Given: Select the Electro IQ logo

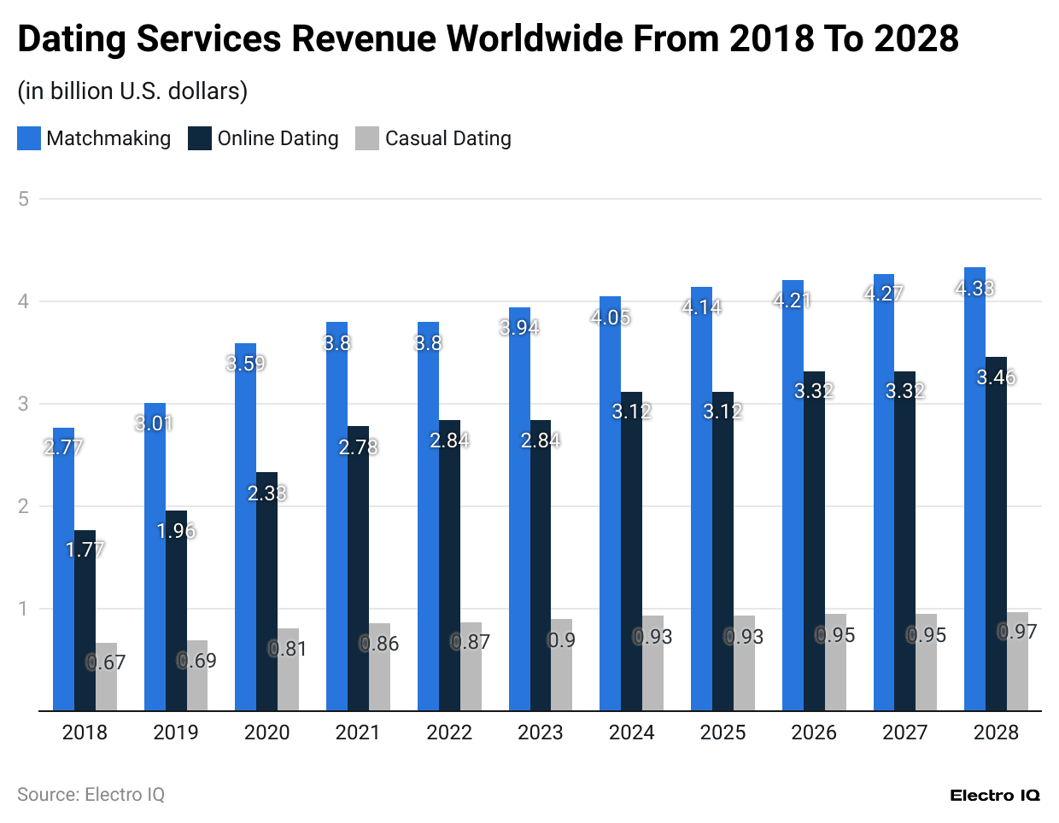Looking at the screenshot, I should 996,795.
